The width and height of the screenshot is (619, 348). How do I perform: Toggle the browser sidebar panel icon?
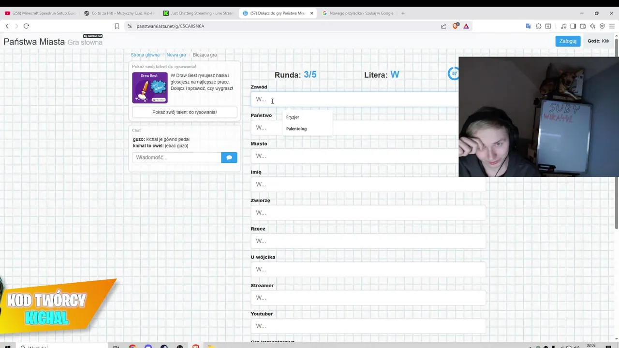573,26
